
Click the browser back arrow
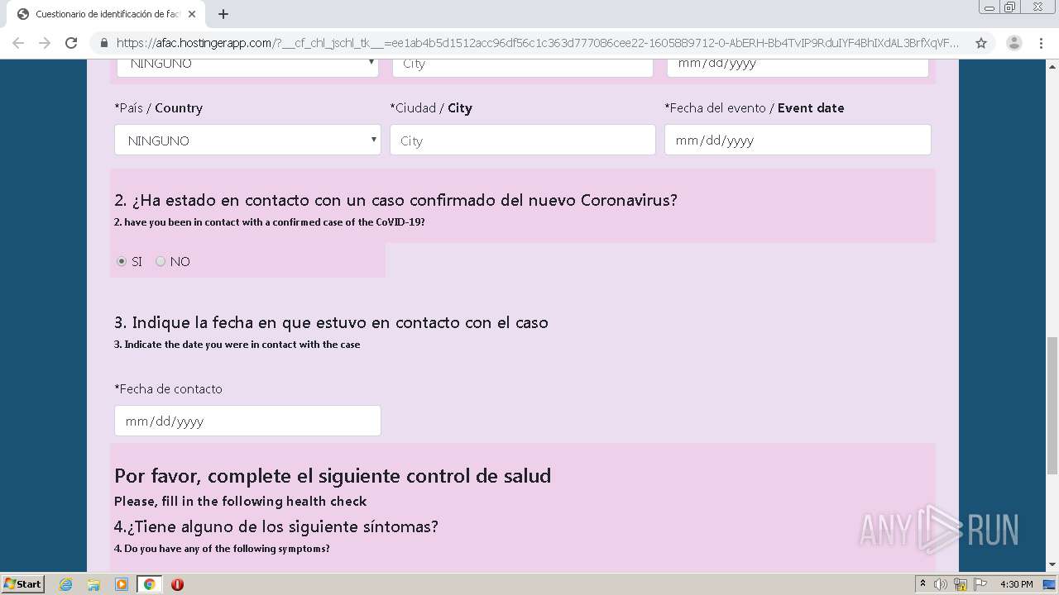point(18,43)
